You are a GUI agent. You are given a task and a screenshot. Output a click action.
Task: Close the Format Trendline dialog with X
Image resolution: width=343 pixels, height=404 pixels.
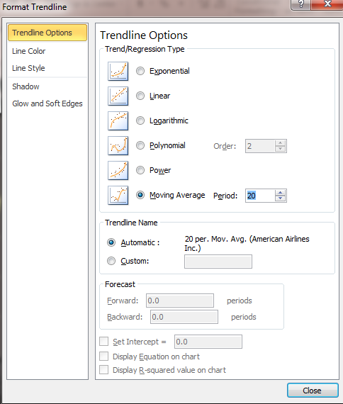point(327,4)
